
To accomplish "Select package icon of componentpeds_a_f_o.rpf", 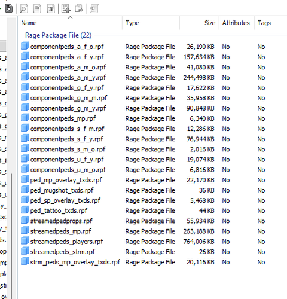I will pos(25,46).
